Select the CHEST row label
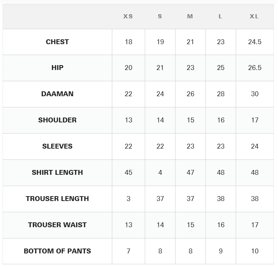Screen dimensions: 278x268 (57, 42)
